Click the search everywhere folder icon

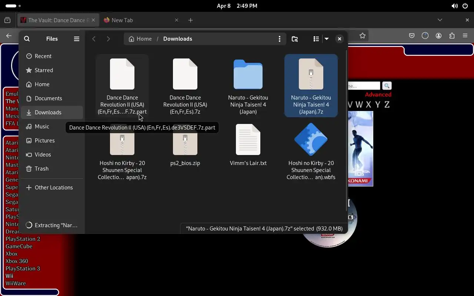click(x=295, y=39)
